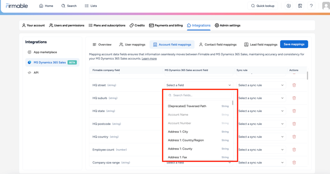This screenshot has width=330, height=174.
Task: Switch to Credits tab
Action: [137, 25]
